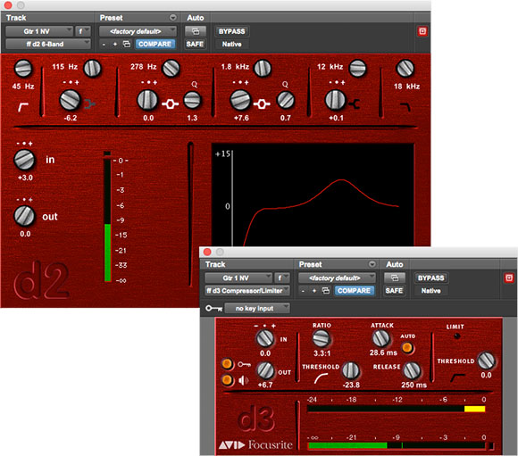Screen dimensions: 518x456
Task: Click the 28.6 ms attack value
Action: point(383,352)
